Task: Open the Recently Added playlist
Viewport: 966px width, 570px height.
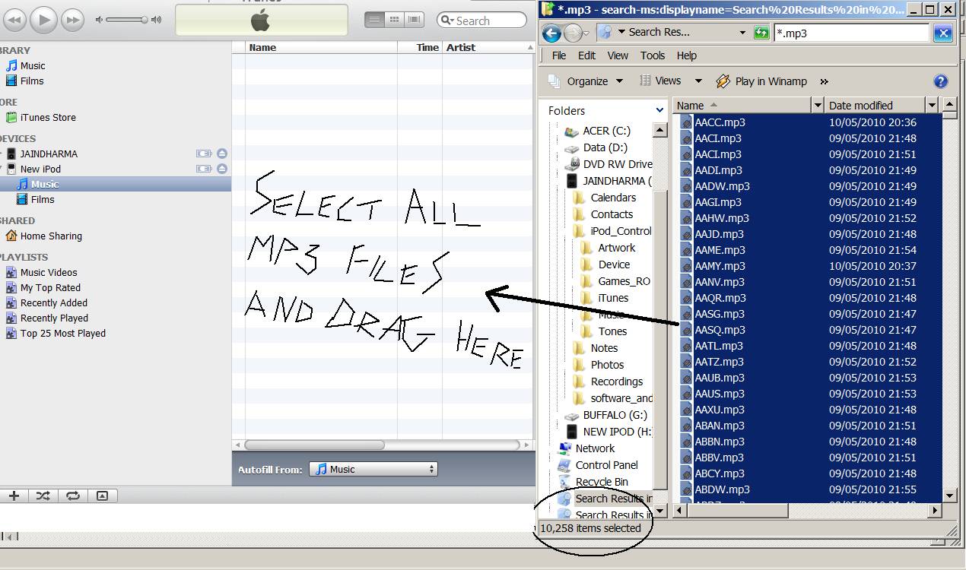Action: (47, 302)
